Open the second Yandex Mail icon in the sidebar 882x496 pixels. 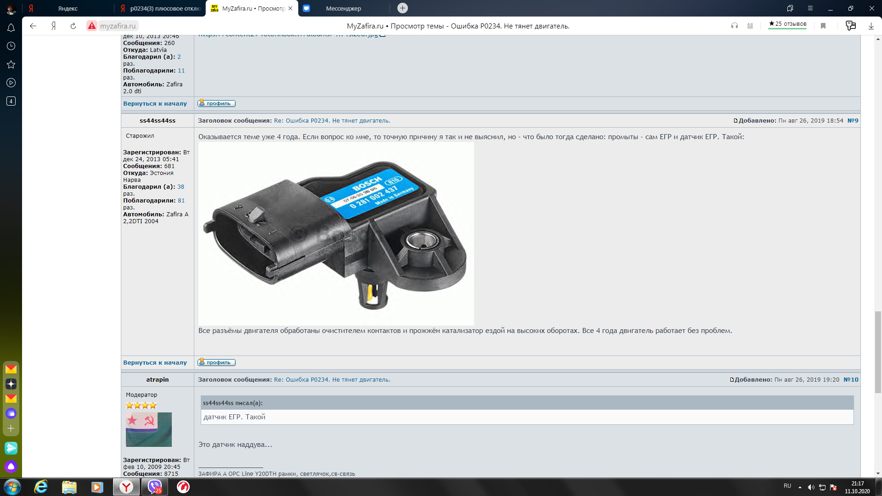coord(11,399)
